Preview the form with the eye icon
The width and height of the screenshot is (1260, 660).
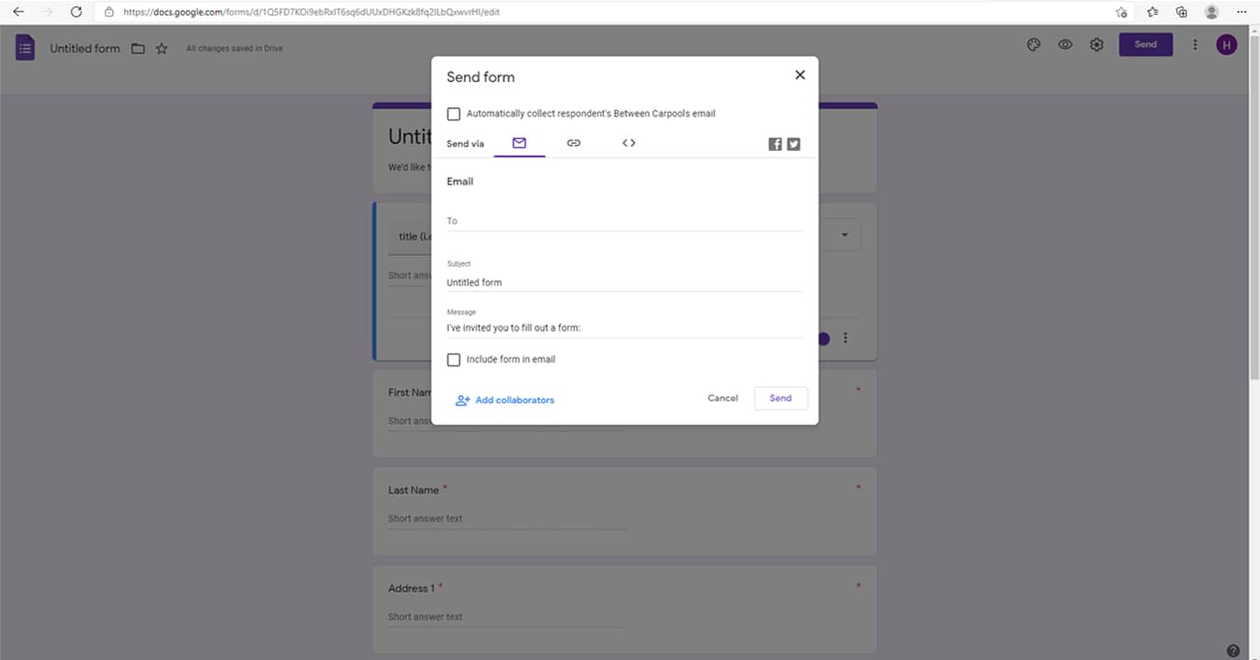click(x=1065, y=45)
